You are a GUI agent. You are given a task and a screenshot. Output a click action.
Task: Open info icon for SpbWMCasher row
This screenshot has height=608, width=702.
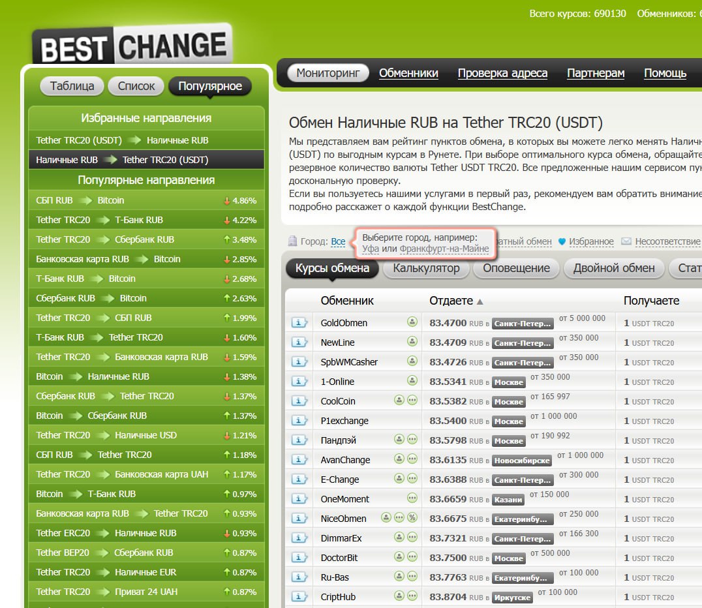[x=299, y=362]
